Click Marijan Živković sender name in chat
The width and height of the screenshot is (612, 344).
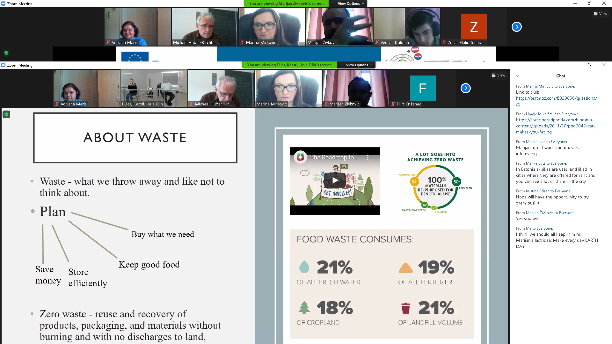540,213
